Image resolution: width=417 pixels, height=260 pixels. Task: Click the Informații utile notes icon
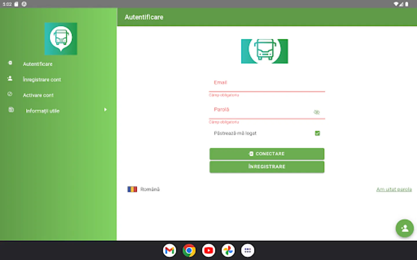click(11, 109)
